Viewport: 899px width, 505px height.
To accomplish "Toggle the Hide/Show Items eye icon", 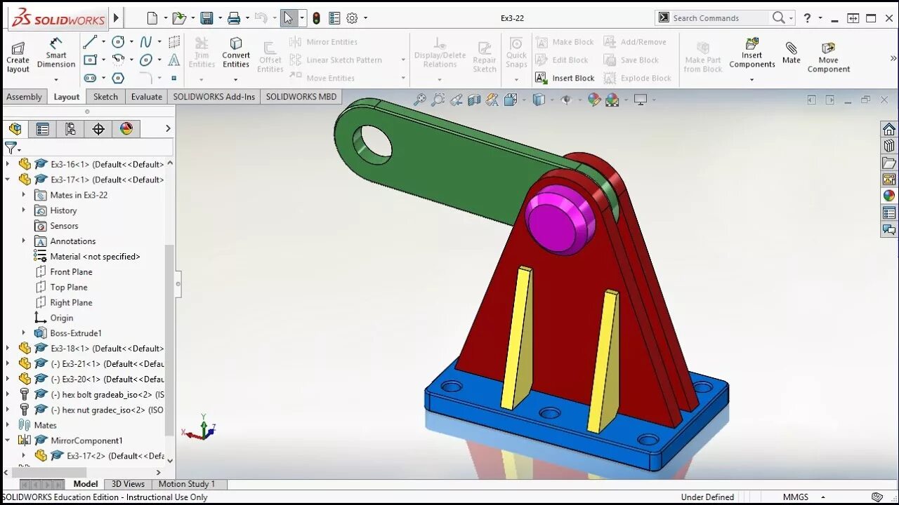I will pos(567,99).
